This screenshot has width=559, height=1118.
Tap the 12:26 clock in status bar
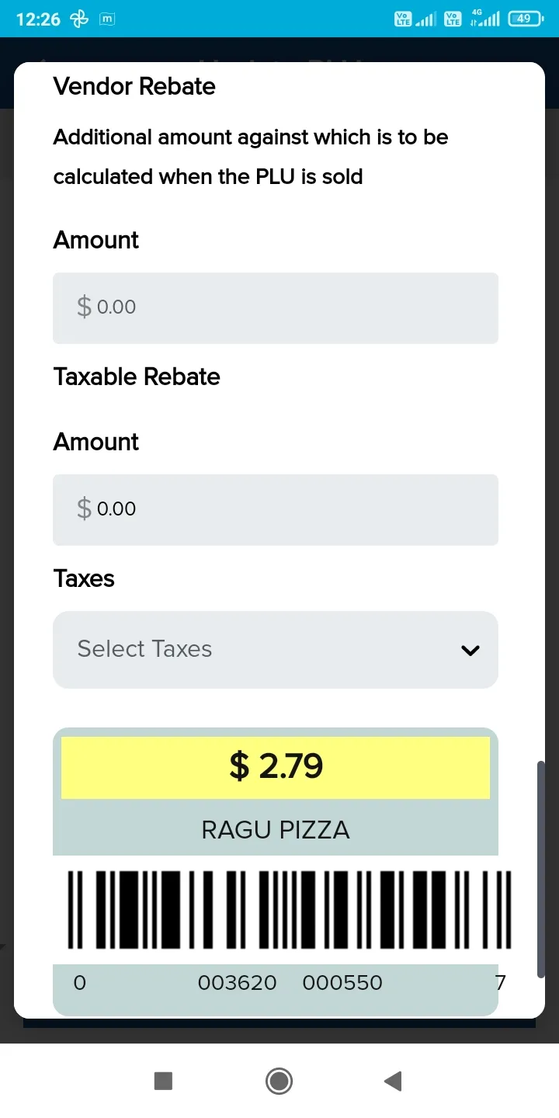38,19
